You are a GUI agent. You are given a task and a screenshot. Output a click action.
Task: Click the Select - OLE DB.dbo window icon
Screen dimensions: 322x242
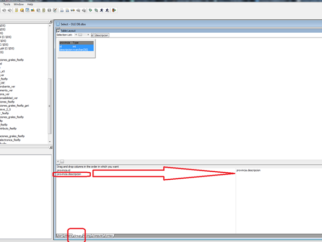pyautogui.click(x=58, y=24)
